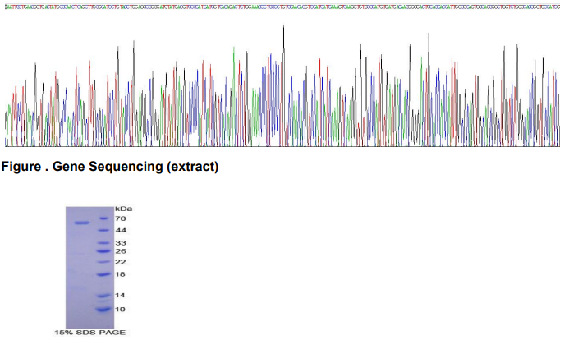The image size is (569, 340).
Task: Click the 18 kDa marker label
Action: click(x=120, y=274)
